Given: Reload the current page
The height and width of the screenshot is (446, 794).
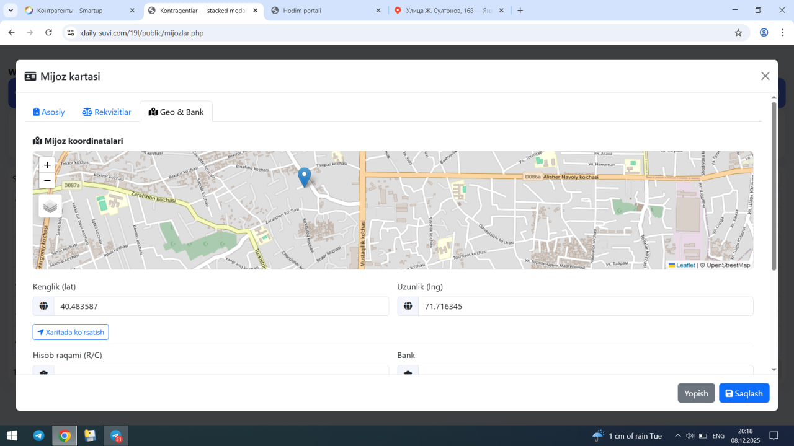Looking at the screenshot, I should click(49, 33).
